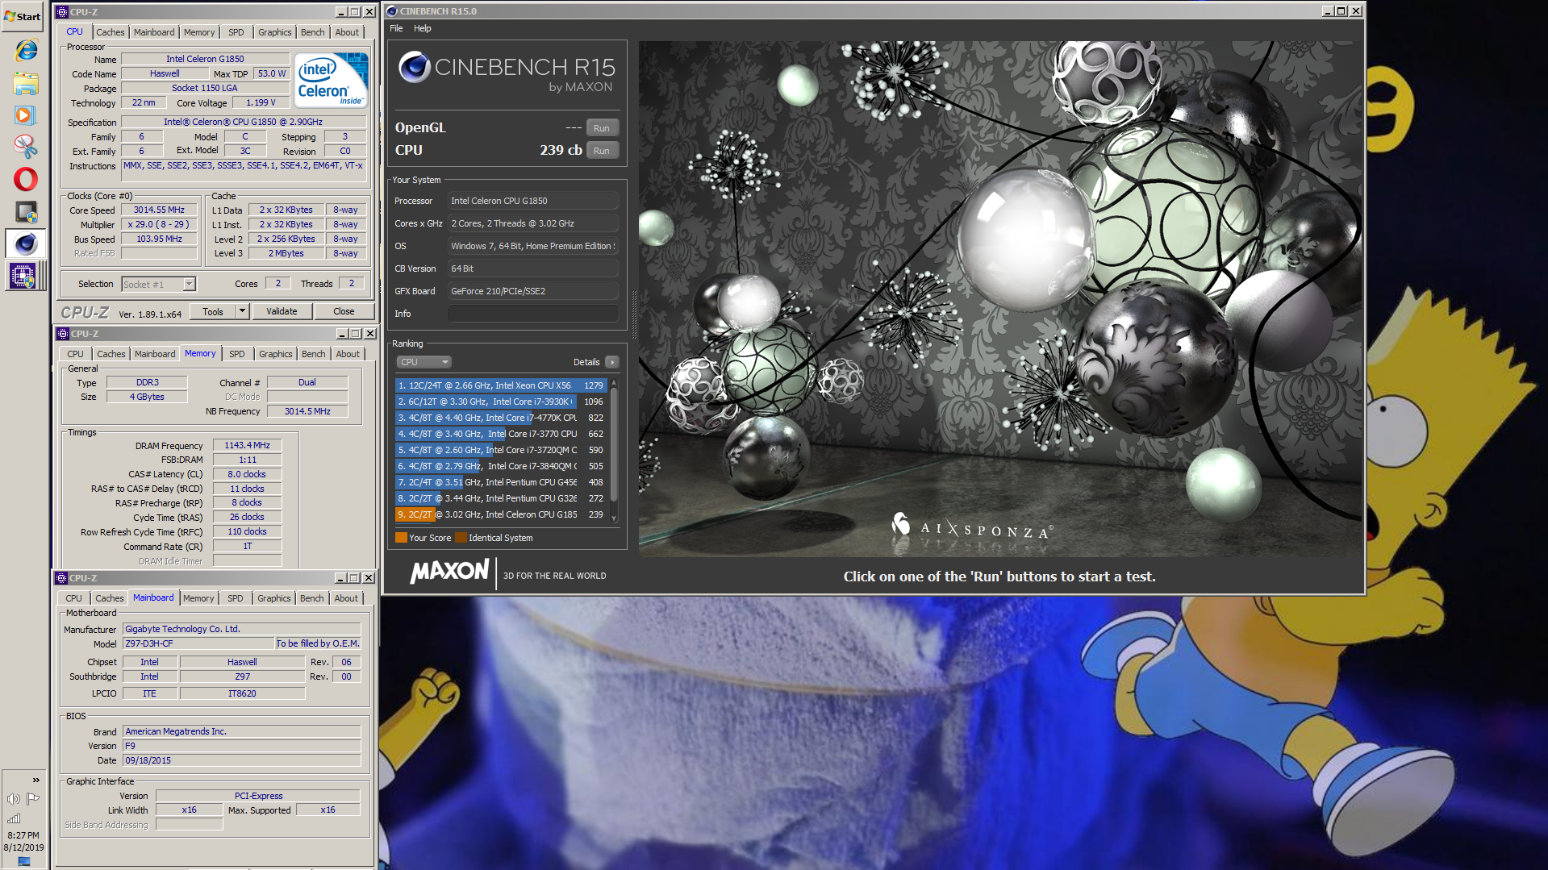Click title icon of CPU-Z Memory window
This screenshot has height=870, width=1548.
62,334
